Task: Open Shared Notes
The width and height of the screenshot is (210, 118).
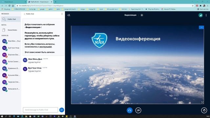Action: 11,30
